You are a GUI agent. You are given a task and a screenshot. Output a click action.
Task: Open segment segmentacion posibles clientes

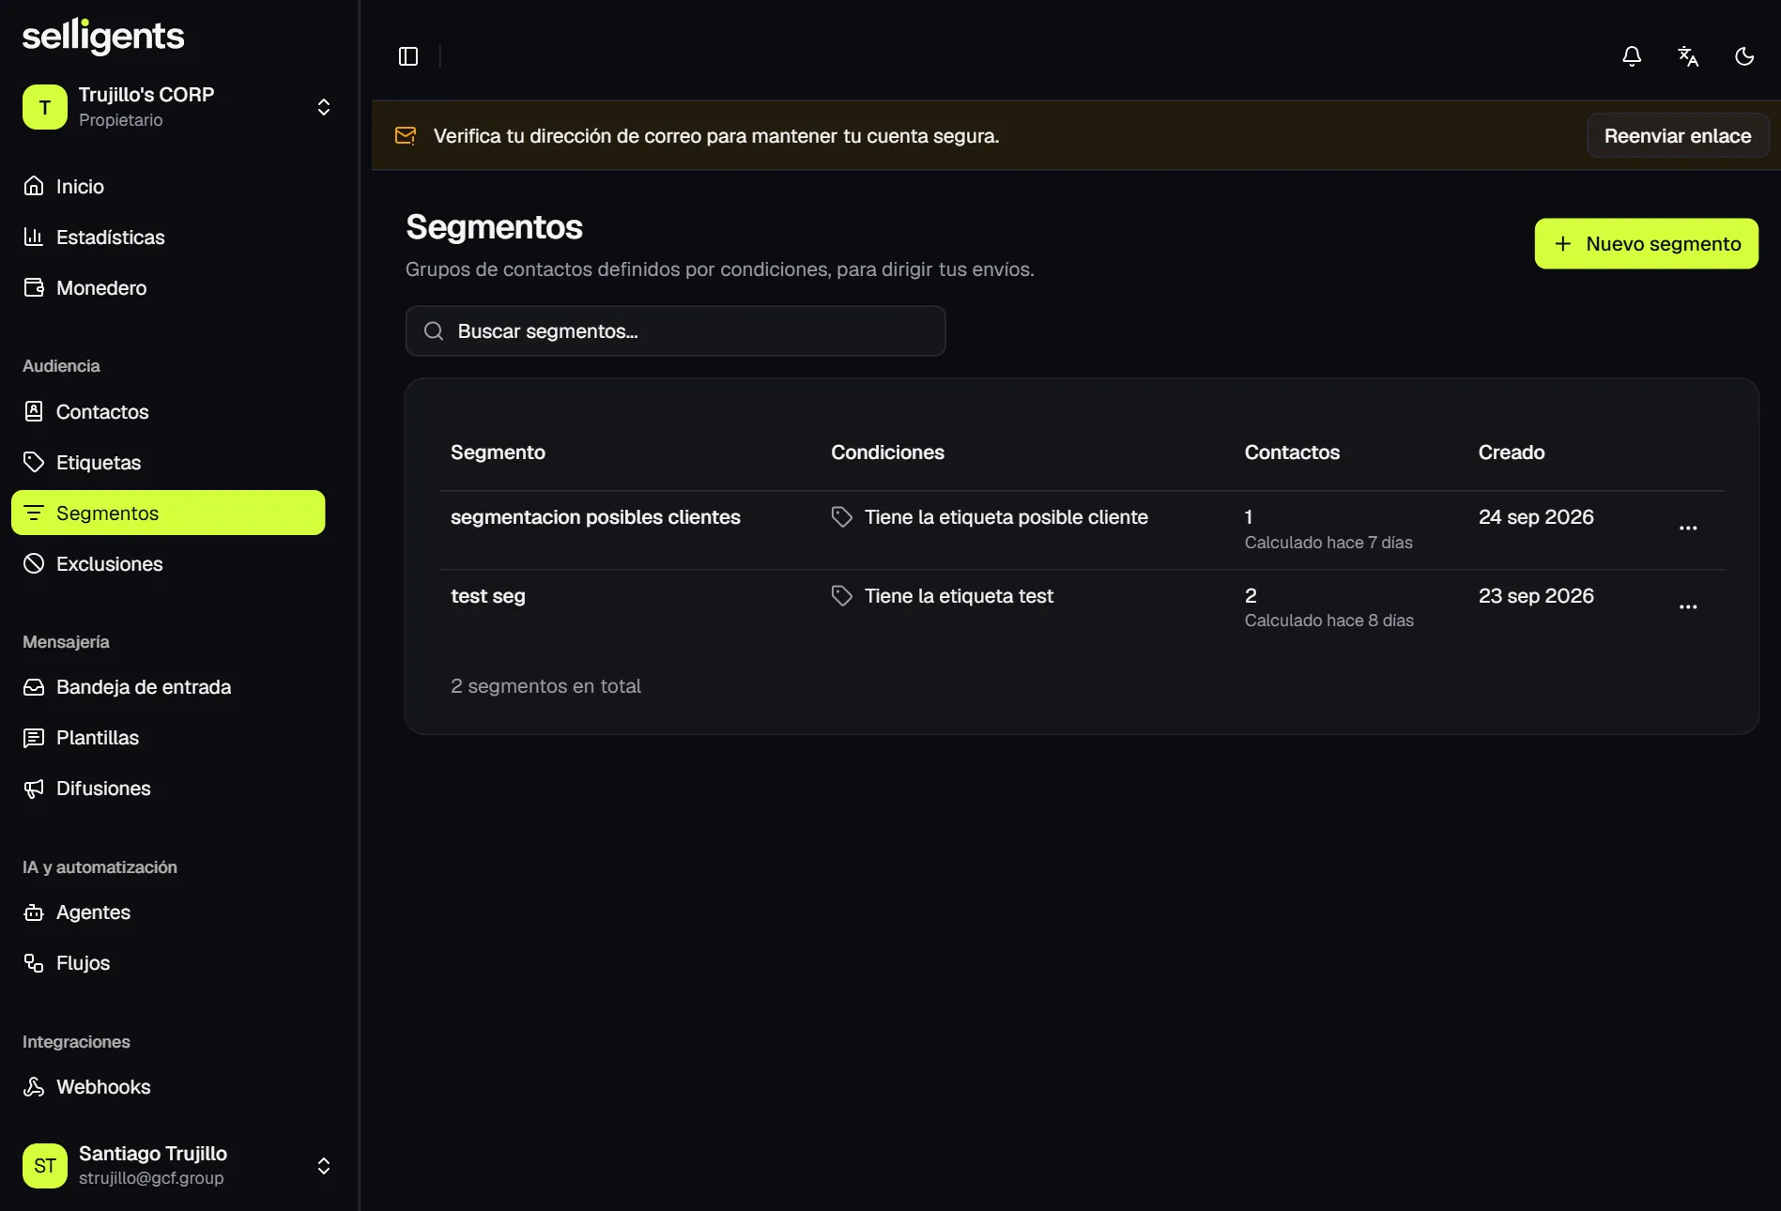[x=595, y=517]
